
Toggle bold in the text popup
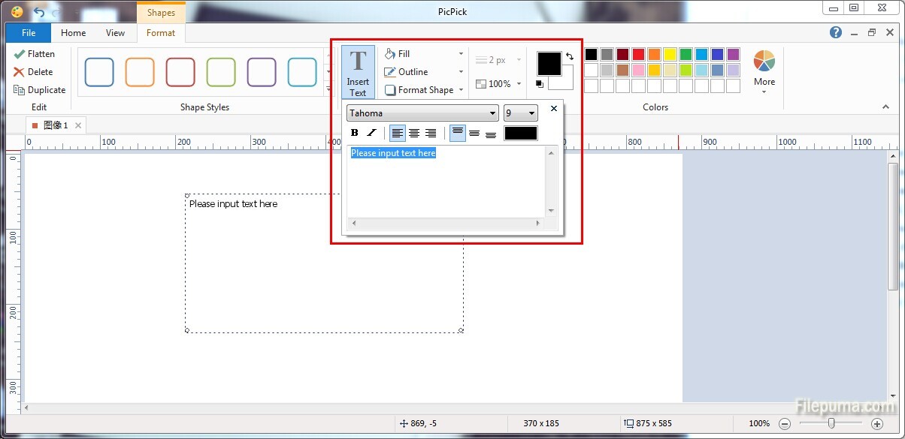point(355,134)
